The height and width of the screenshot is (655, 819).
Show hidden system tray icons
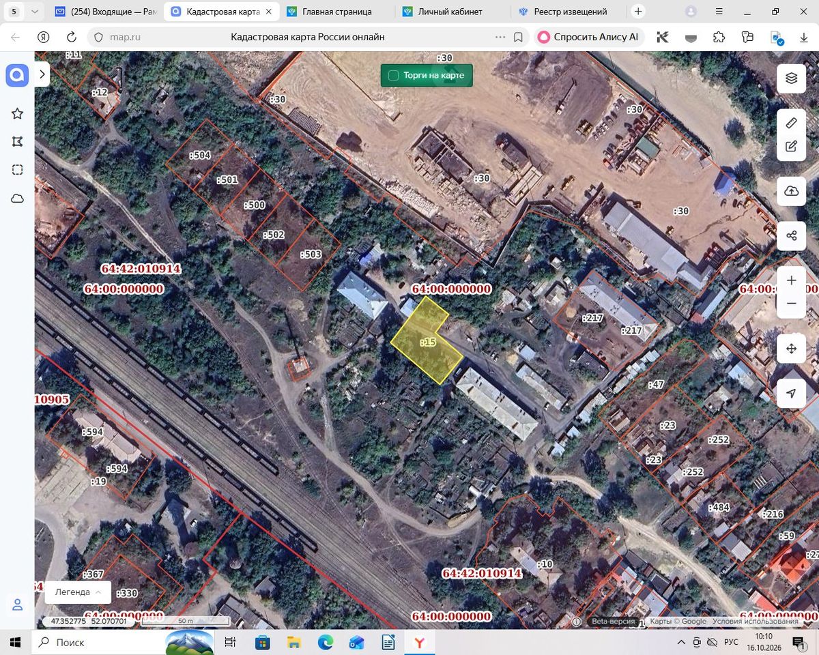[681, 642]
